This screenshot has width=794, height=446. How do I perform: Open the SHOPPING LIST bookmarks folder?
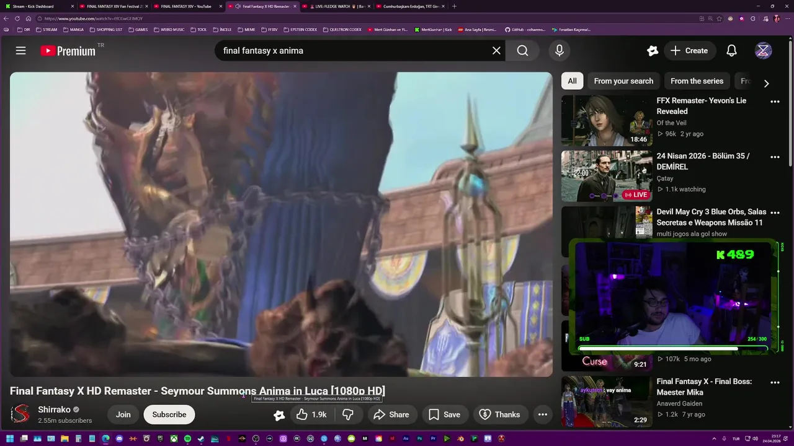106,29
